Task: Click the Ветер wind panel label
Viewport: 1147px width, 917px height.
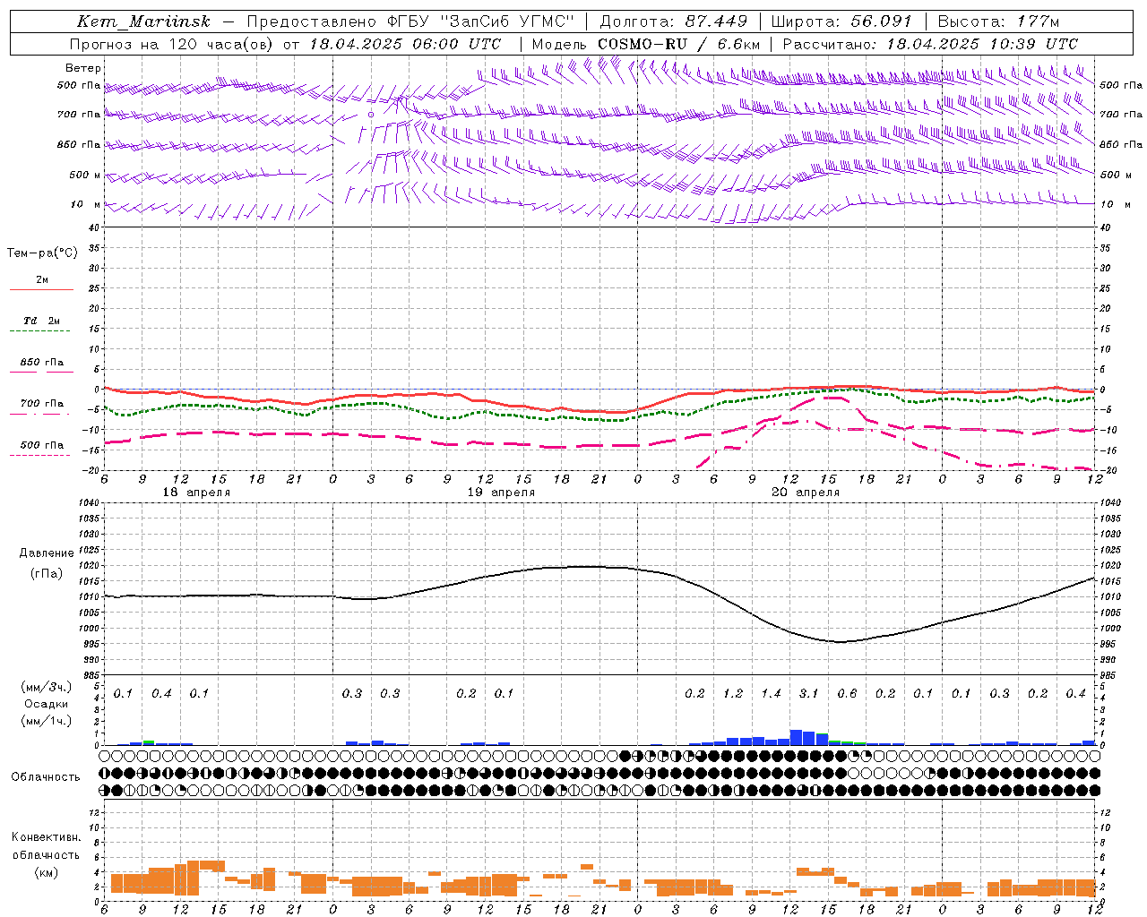Action: pos(83,68)
